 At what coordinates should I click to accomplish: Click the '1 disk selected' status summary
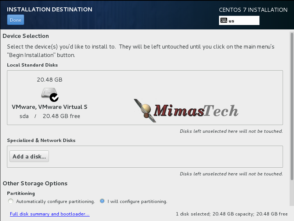[232, 214]
